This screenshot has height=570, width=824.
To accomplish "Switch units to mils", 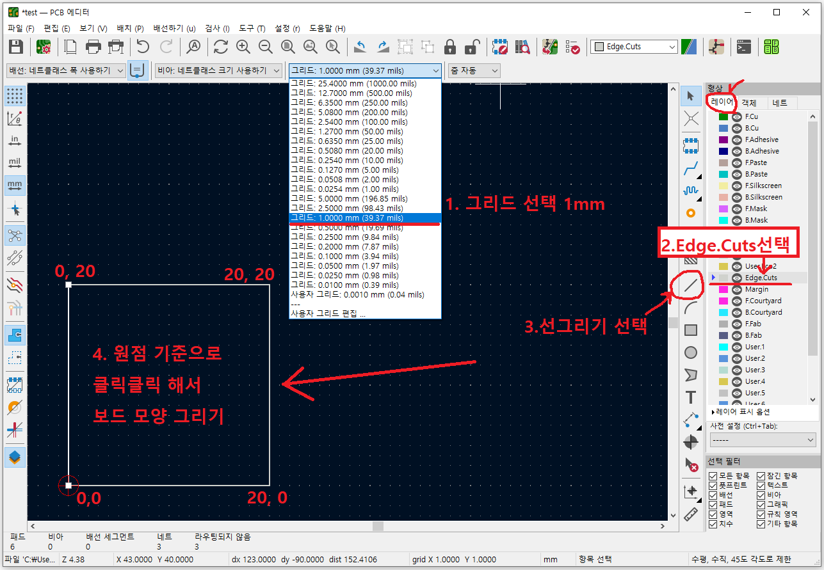I will coord(15,163).
